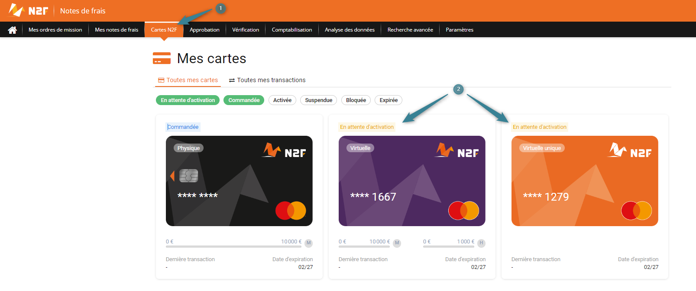Click the Virtuelle label on the purple card
Viewport: 696px width, 291px height.
click(x=360, y=148)
